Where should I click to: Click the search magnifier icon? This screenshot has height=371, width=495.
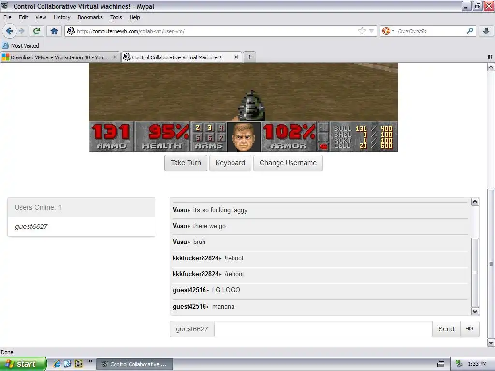coord(470,31)
